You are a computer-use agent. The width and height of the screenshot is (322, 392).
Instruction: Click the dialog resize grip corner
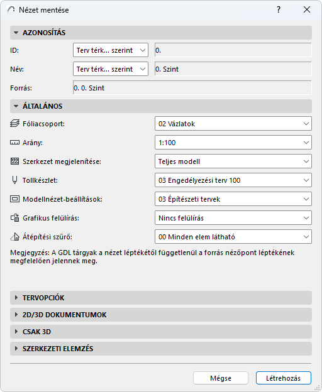316,387
